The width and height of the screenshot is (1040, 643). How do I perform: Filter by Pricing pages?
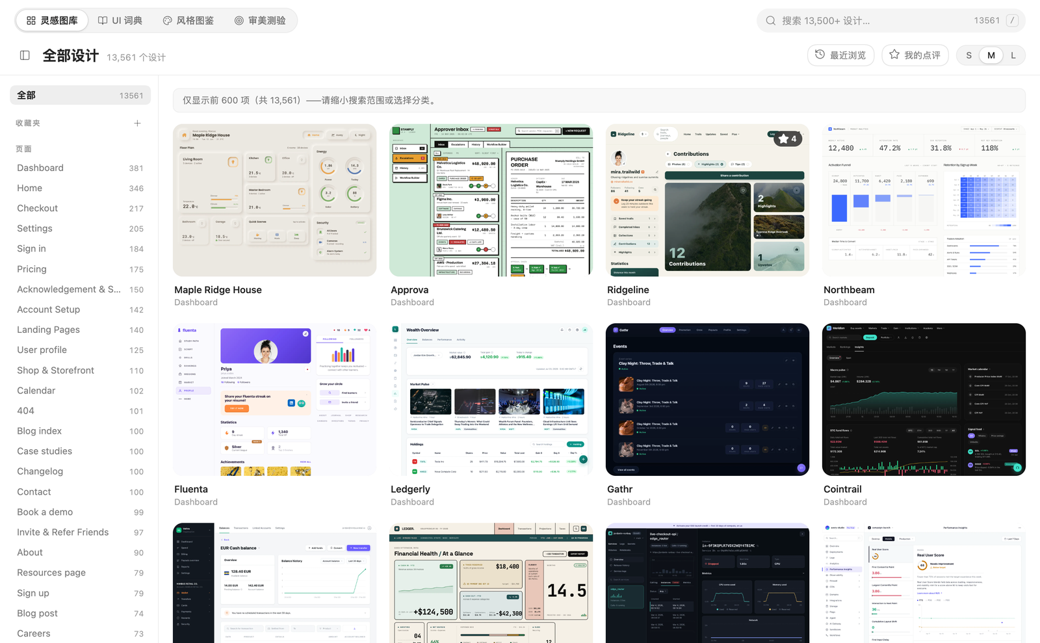click(x=80, y=269)
